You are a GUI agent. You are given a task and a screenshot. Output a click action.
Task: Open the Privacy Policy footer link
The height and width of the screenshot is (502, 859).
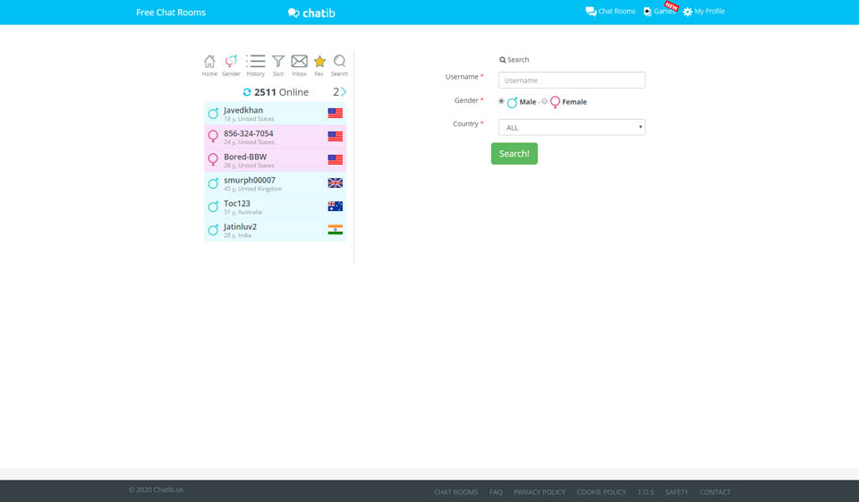[540, 492]
